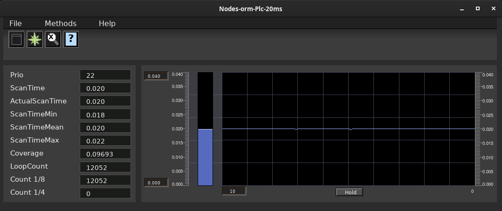The image size is (502, 211).
Task: Click the LoopCount label
Action: 29,166
